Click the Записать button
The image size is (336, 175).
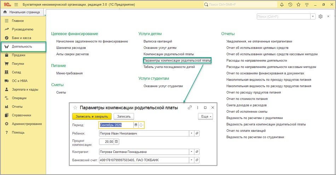pos(124,117)
